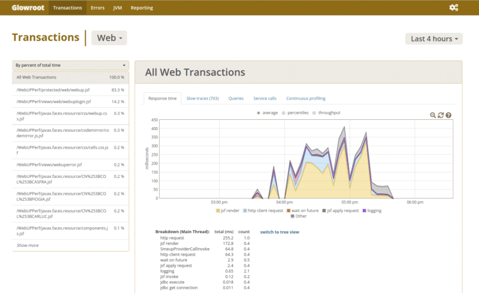Open the chart help question mark icon
This screenshot has height=293, width=479.
(448, 115)
